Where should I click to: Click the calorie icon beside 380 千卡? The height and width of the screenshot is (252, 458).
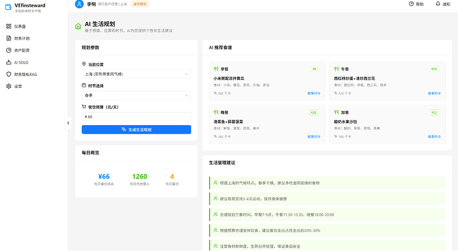pos(215,136)
